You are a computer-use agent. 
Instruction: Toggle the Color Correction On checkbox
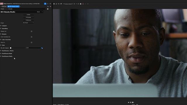tap(32, 37)
